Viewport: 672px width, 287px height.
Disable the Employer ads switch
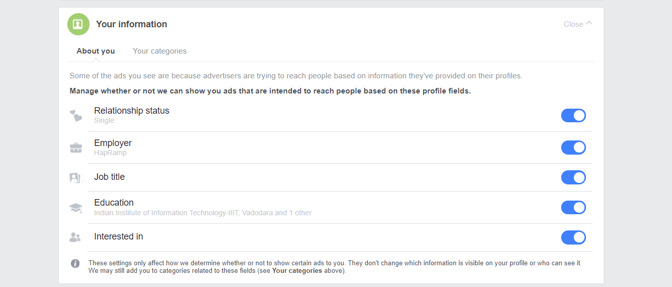click(573, 148)
